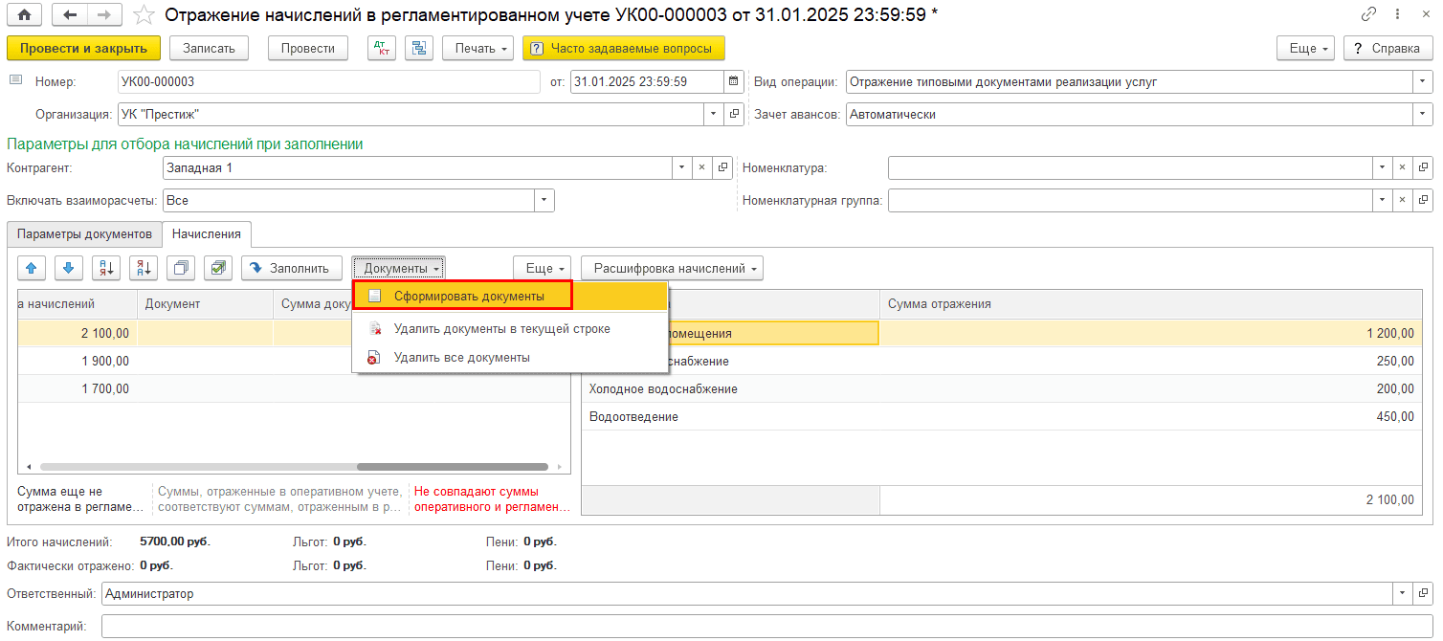The image size is (1443, 641).
Task: Move row up with blue arrow
Action: [31, 269]
